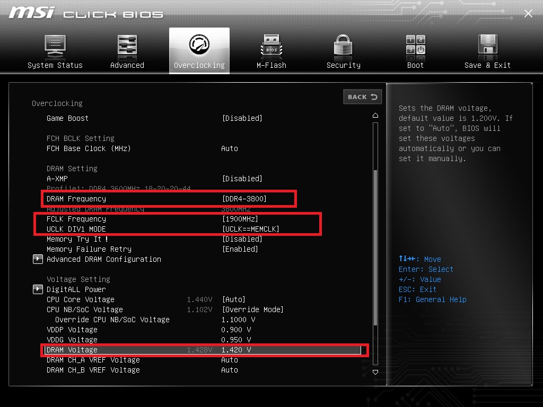Open the Boot number-keys icon
This screenshot has width=543, height=407.
coord(416,45)
